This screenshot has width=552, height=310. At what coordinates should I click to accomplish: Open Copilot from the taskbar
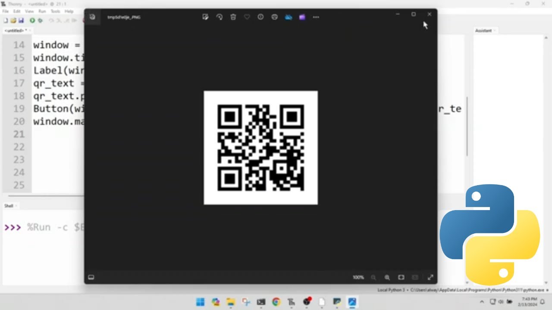[216, 302]
